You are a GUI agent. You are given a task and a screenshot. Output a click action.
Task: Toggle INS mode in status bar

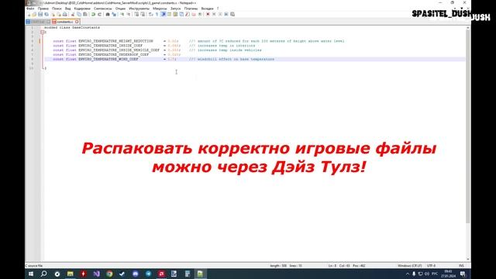click(x=461, y=266)
